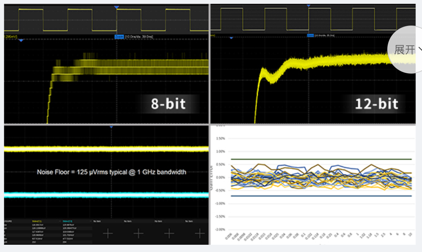Click the 12-bit label
Image resolution: width=422 pixels, height=252 pixels.
[376, 104]
